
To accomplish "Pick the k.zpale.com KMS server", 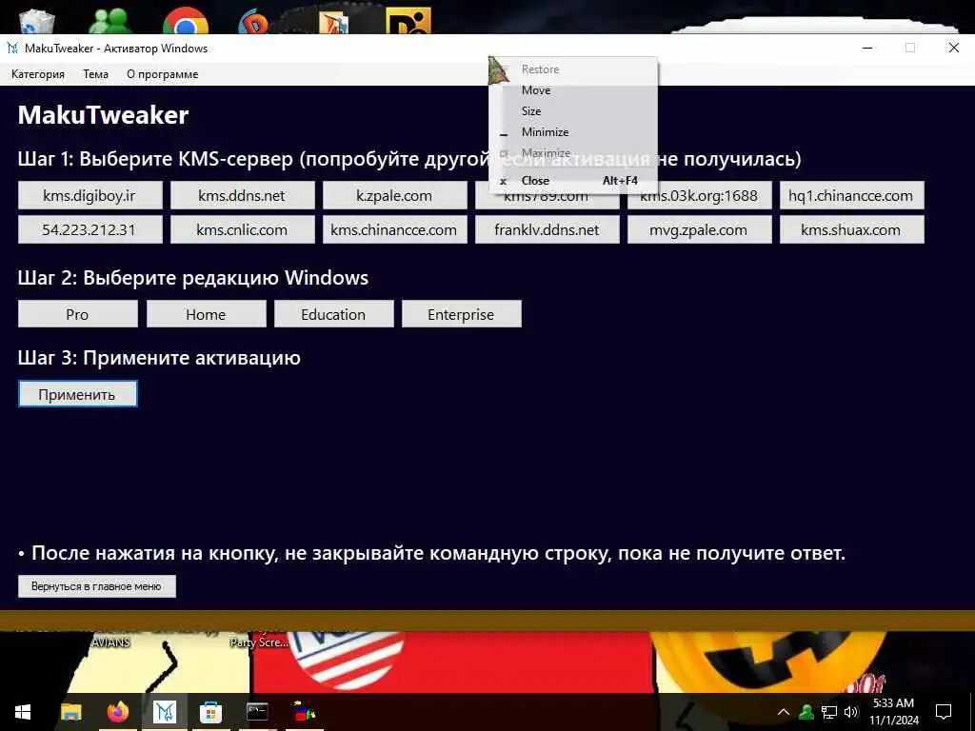I will coord(395,195).
